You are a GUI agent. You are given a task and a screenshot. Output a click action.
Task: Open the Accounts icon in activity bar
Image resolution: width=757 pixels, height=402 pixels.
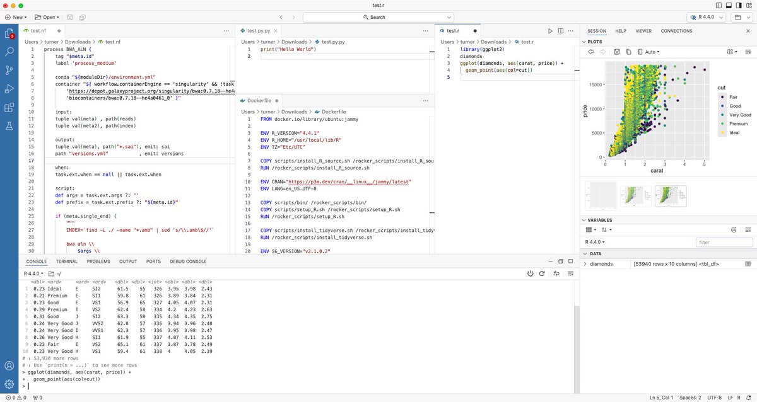(x=9, y=365)
